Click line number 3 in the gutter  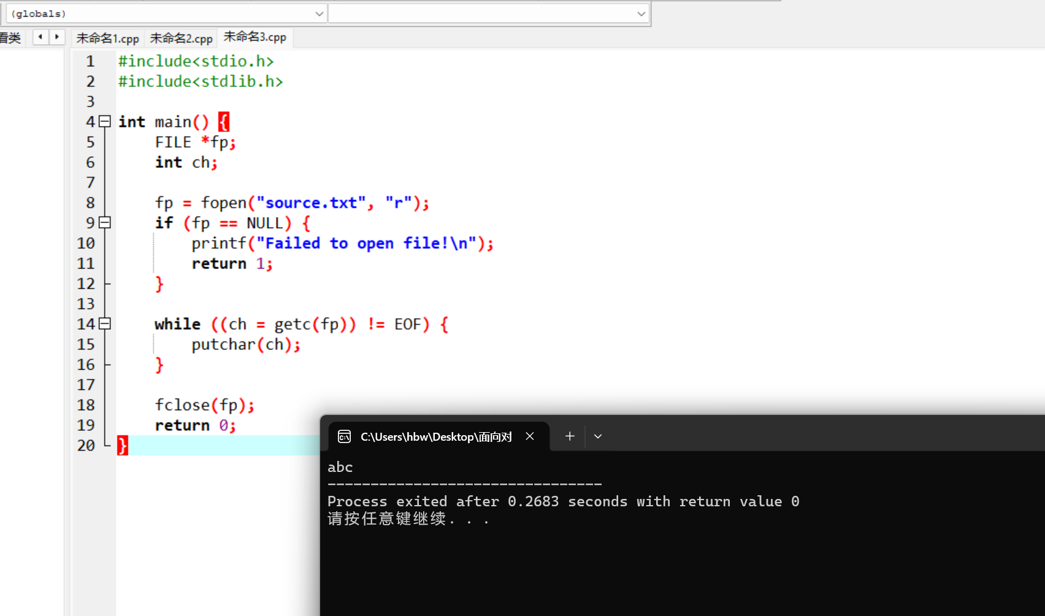coord(90,102)
